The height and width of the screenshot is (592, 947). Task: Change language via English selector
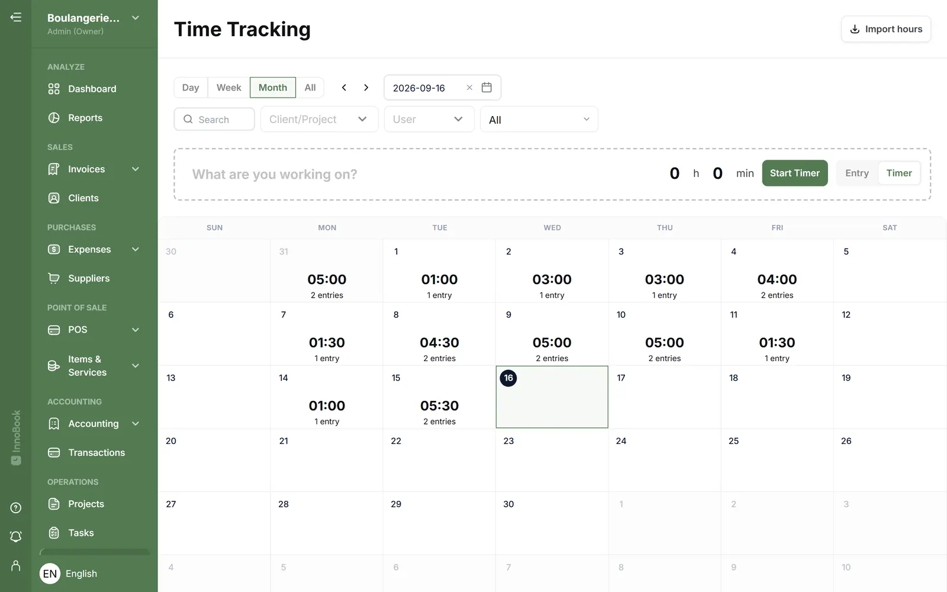point(69,574)
